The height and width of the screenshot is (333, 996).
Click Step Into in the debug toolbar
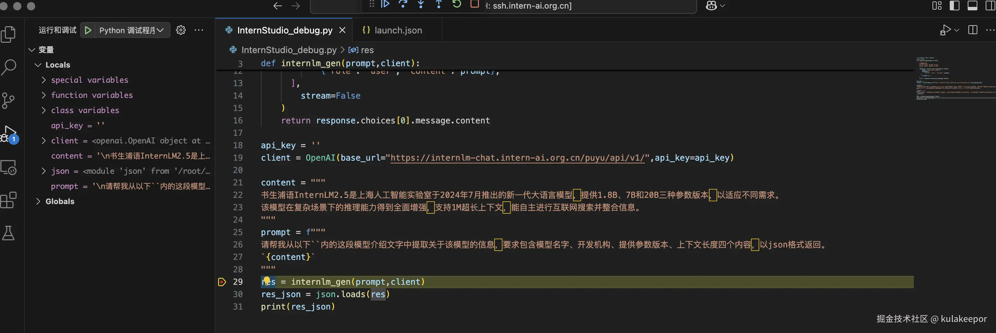(x=421, y=4)
